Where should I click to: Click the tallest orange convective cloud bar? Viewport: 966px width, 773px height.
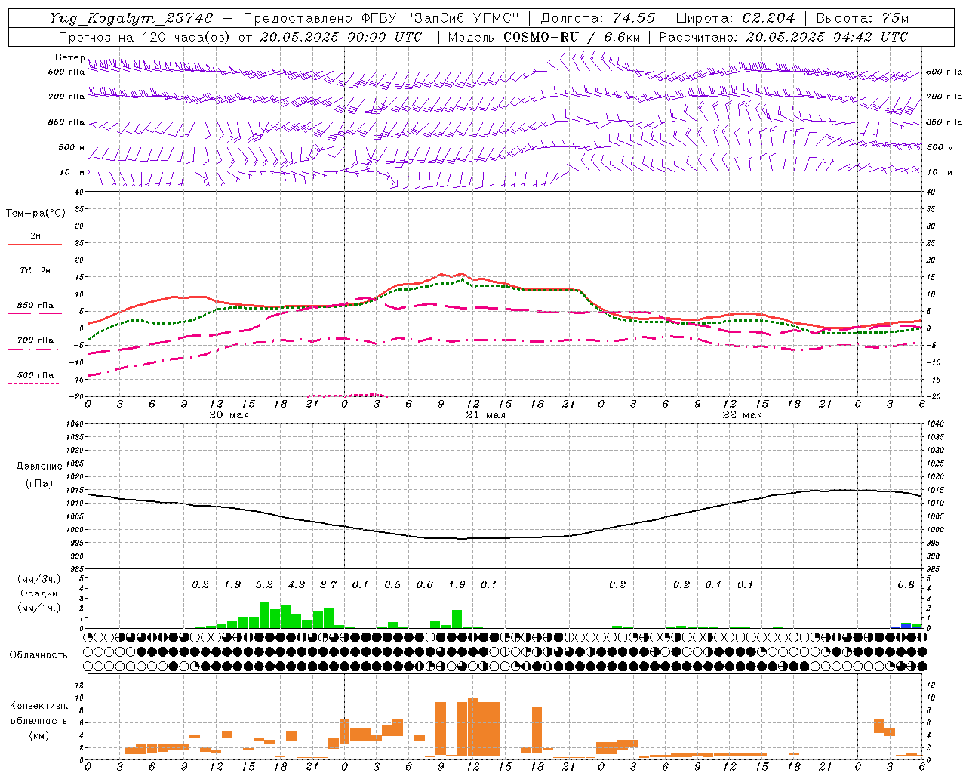click(472, 726)
